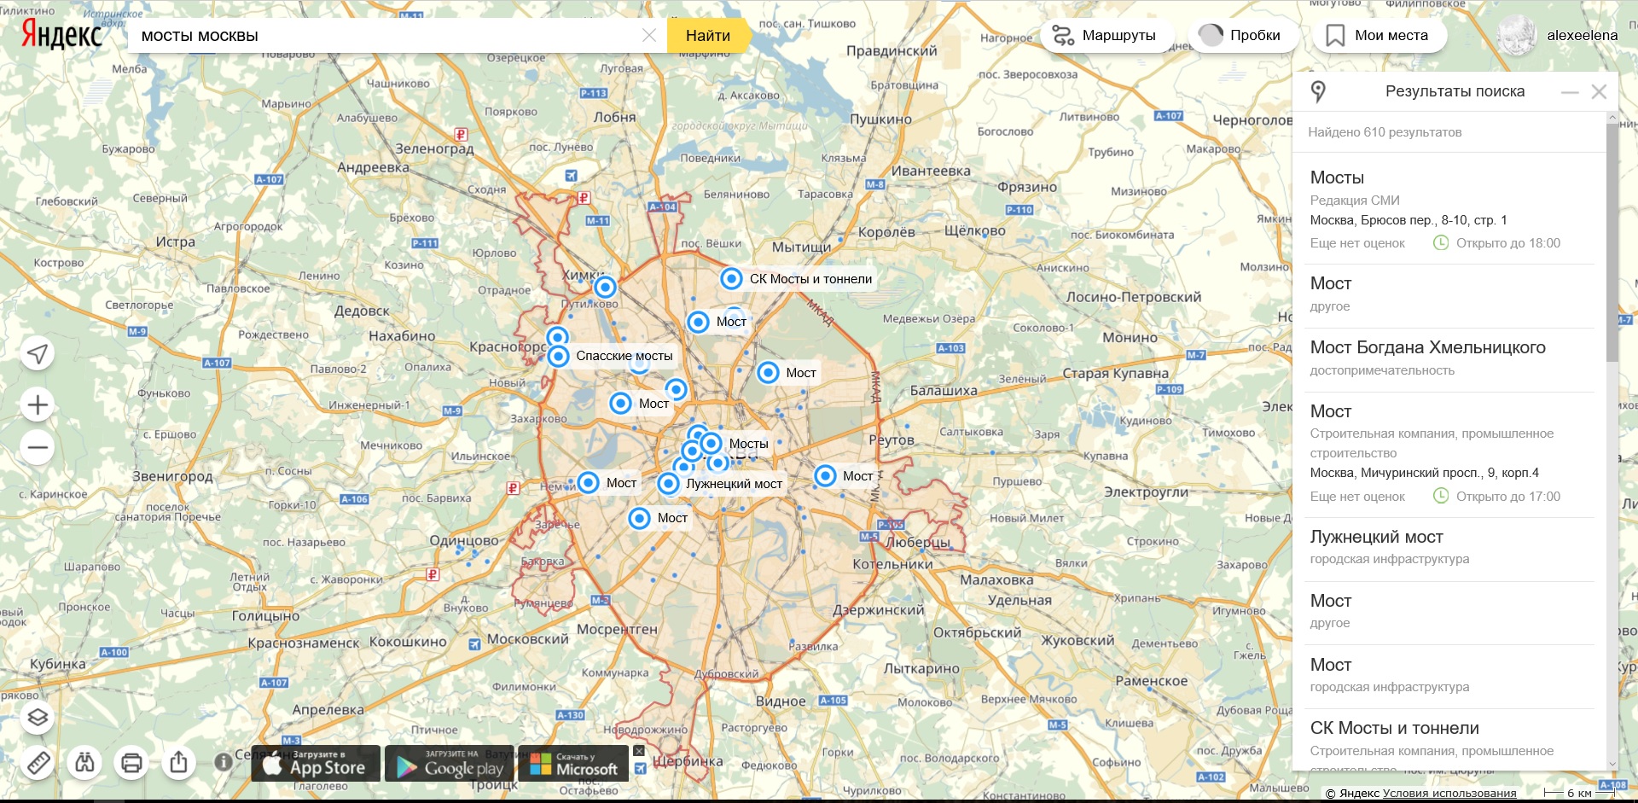
Task: Open the panoramas binoculars icon
Action: point(84,762)
